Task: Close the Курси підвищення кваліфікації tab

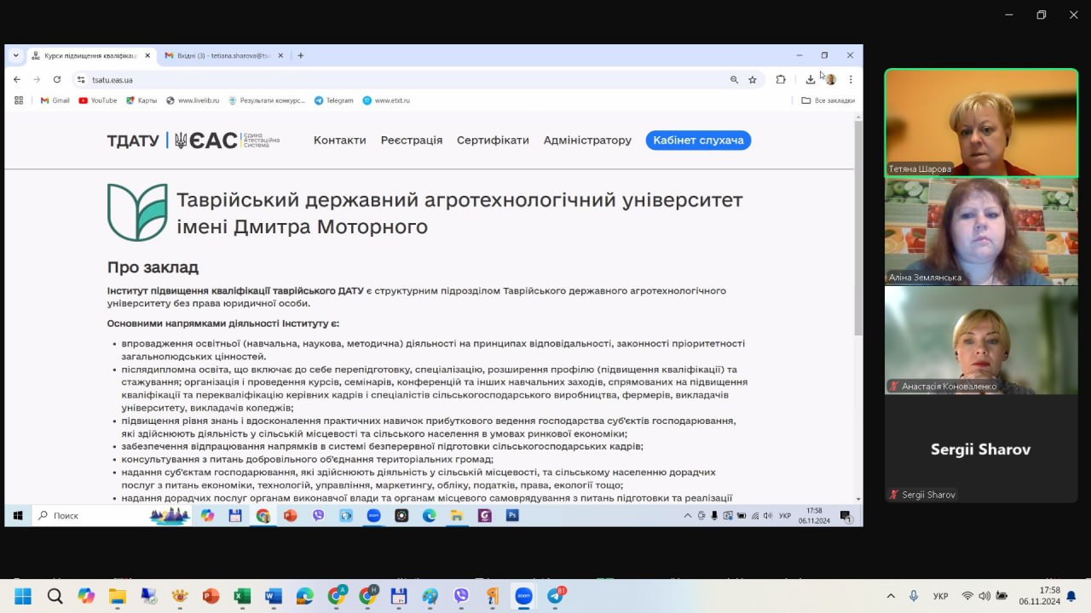Action: coord(147,55)
